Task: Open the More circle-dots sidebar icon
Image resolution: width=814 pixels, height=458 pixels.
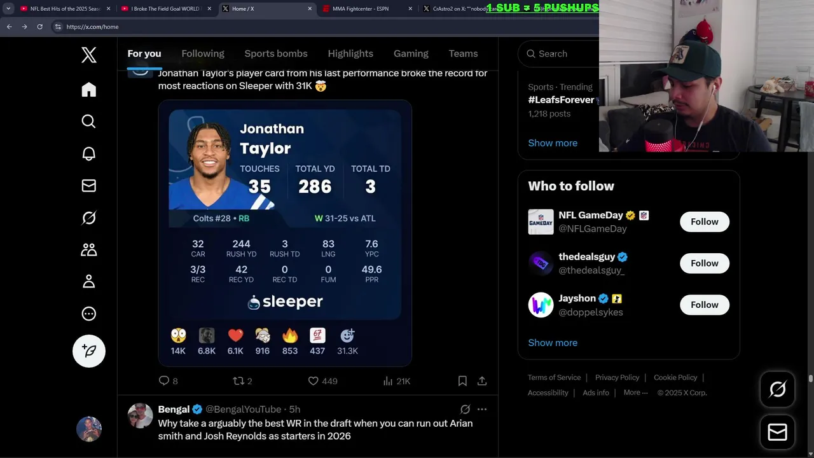Action: point(89,314)
